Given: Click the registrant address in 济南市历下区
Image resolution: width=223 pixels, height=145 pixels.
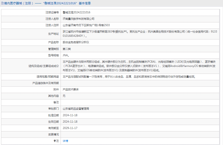Looking at the screenshot, I should point(86,25).
